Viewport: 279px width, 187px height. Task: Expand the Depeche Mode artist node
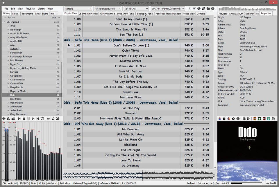8,91
